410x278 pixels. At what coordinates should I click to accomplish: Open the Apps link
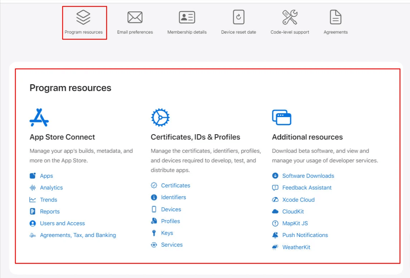tap(47, 176)
